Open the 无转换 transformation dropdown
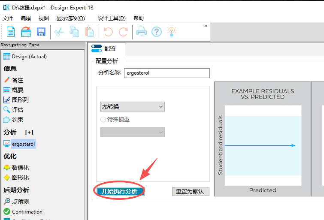This screenshot has width=324, height=220. click(x=132, y=106)
